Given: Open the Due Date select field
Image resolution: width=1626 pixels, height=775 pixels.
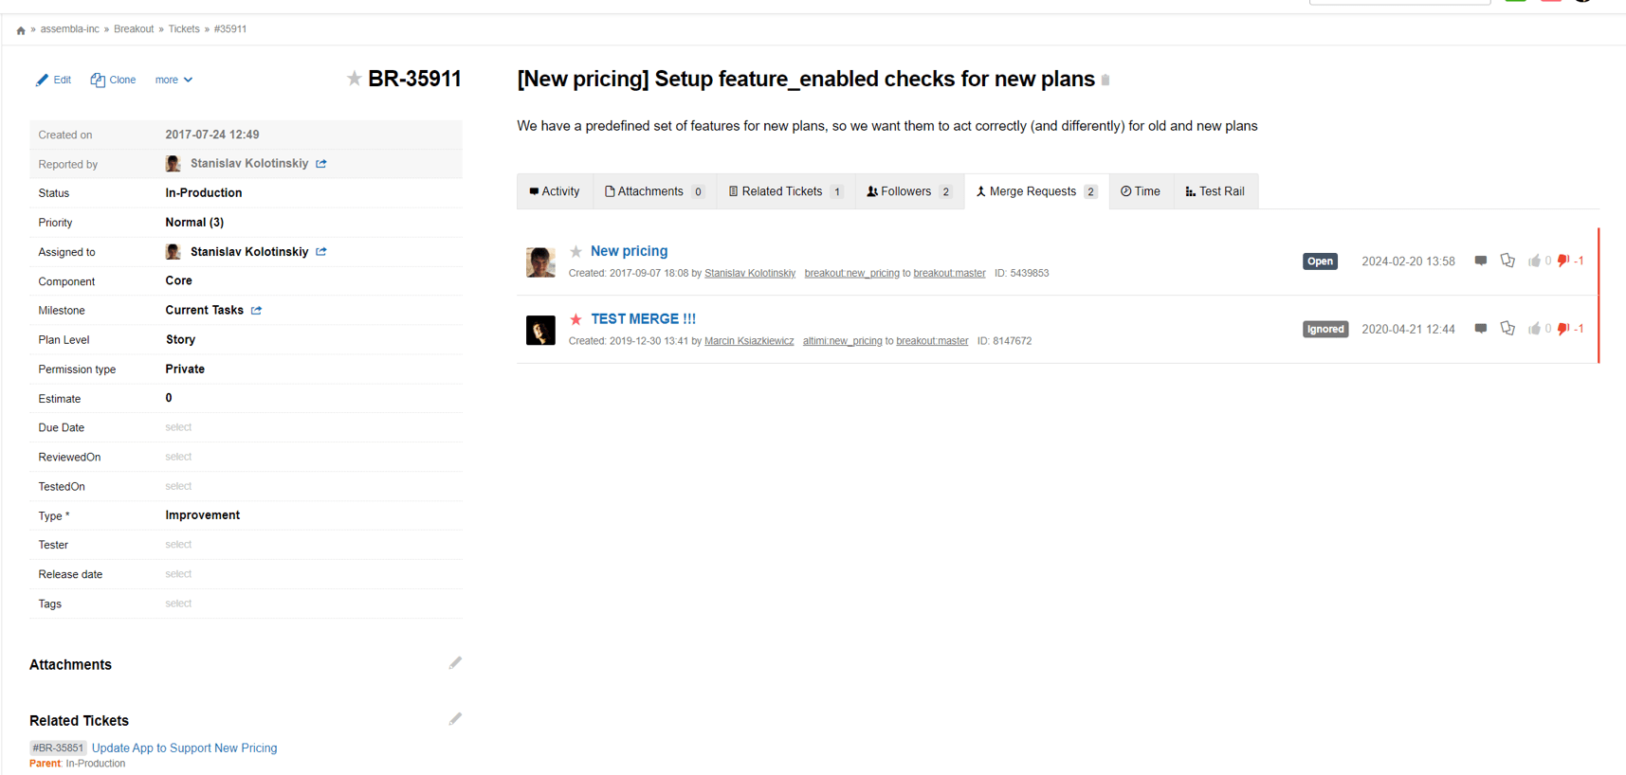Looking at the screenshot, I should tap(178, 427).
